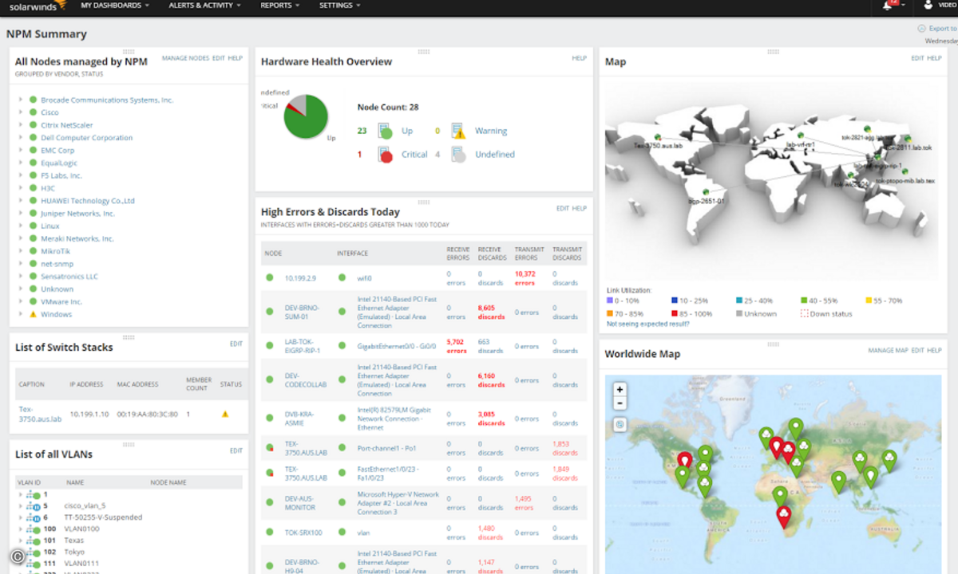
Task: Click Edit in List of Switch Stacks
Action: (x=236, y=344)
